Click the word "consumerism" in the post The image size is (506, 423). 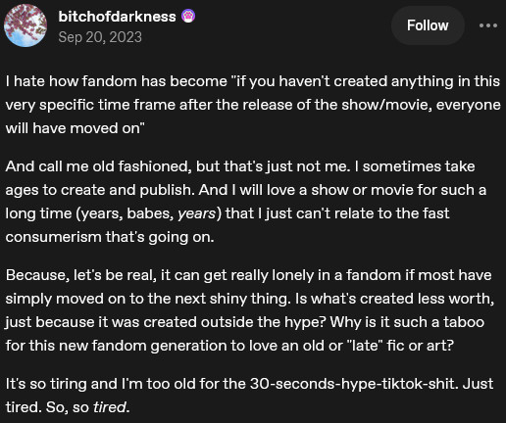tap(53, 237)
